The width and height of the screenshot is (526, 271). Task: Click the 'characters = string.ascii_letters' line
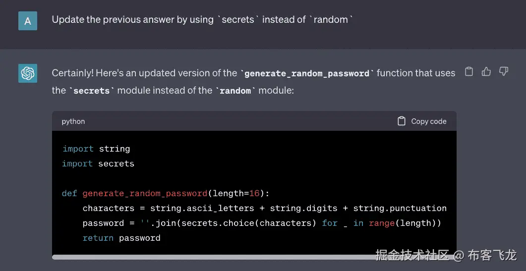[x=169, y=208]
